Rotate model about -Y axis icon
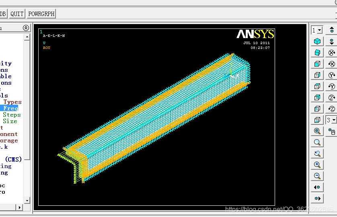 coord(332,86)
